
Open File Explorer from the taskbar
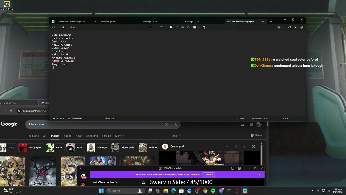click(x=165, y=191)
